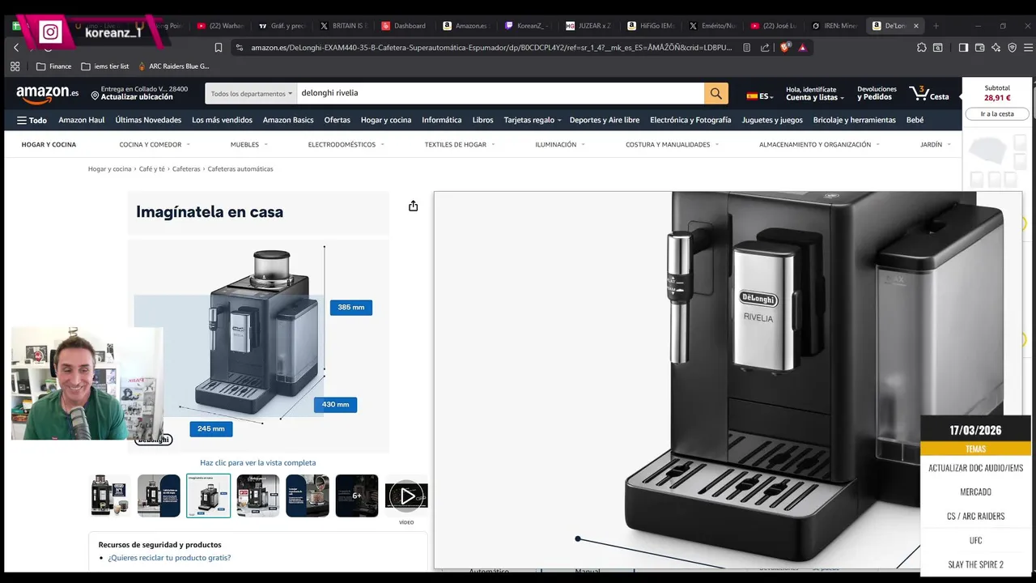Click Cafeteras automáticas breadcrumb
The image size is (1036, 583).
240,169
